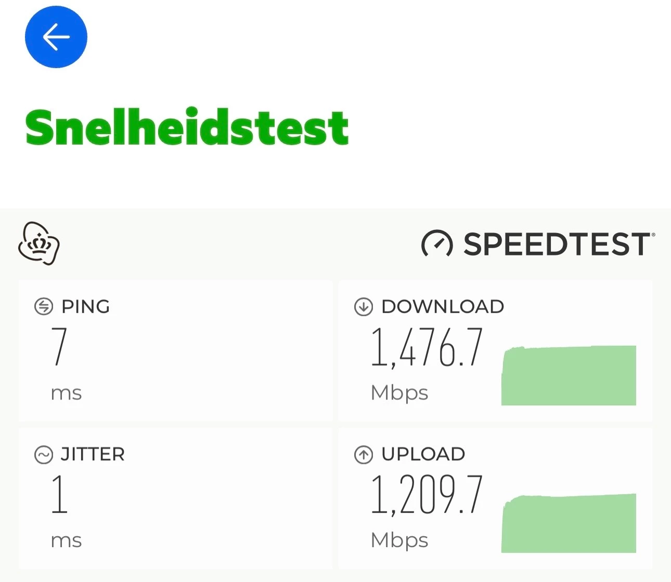
Task: Click the green download speed graph
Action: 569,376
